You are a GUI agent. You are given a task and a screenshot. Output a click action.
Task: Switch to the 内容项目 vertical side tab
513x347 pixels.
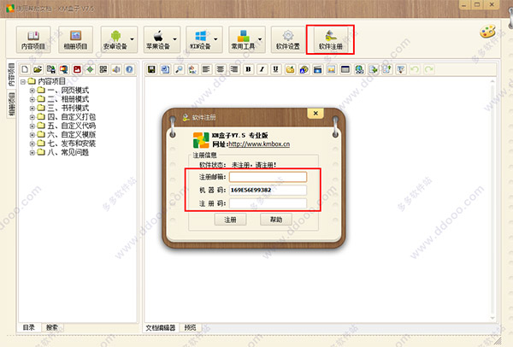pos(11,75)
